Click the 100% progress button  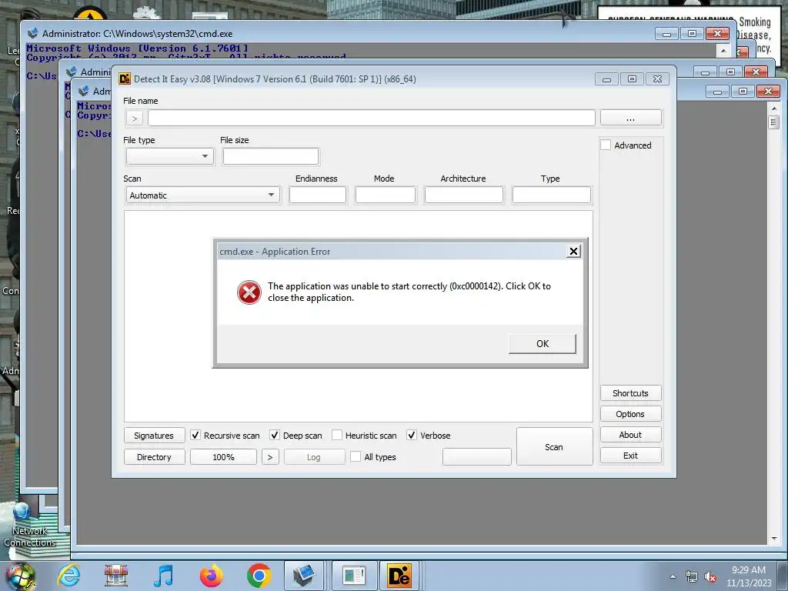tap(223, 457)
